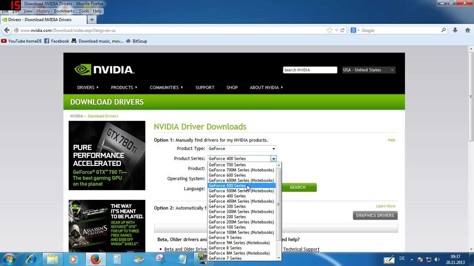Click the NVIDIA breadcrumb link
The image size is (474, 266).
[x=77, y=116]
